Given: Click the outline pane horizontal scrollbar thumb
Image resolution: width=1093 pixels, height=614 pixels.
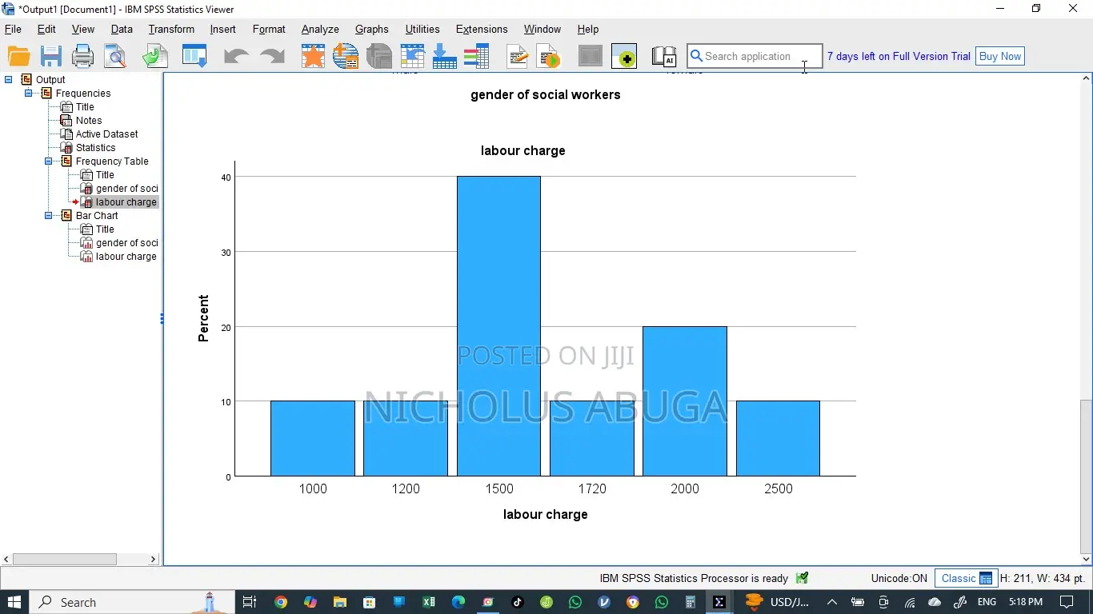Looking at the screenshot, I should click(65, 559).
